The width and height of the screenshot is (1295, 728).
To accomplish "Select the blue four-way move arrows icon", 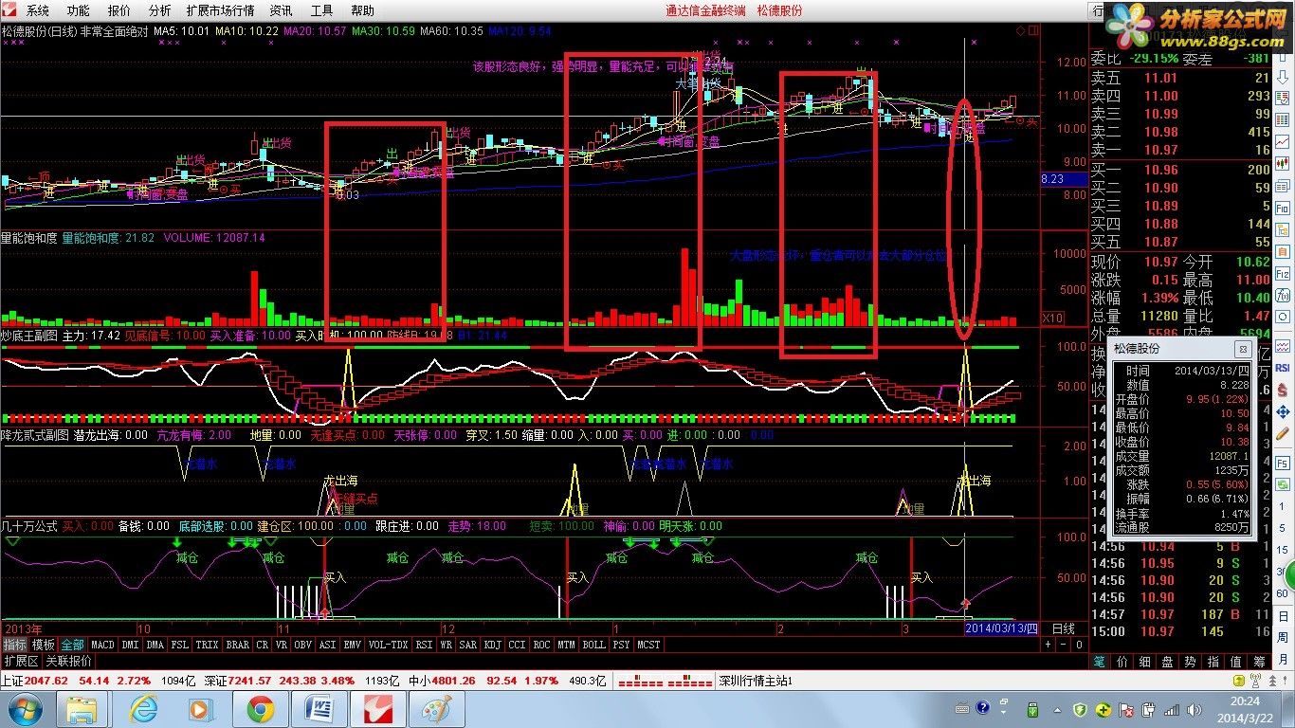I will [1282, 411].
